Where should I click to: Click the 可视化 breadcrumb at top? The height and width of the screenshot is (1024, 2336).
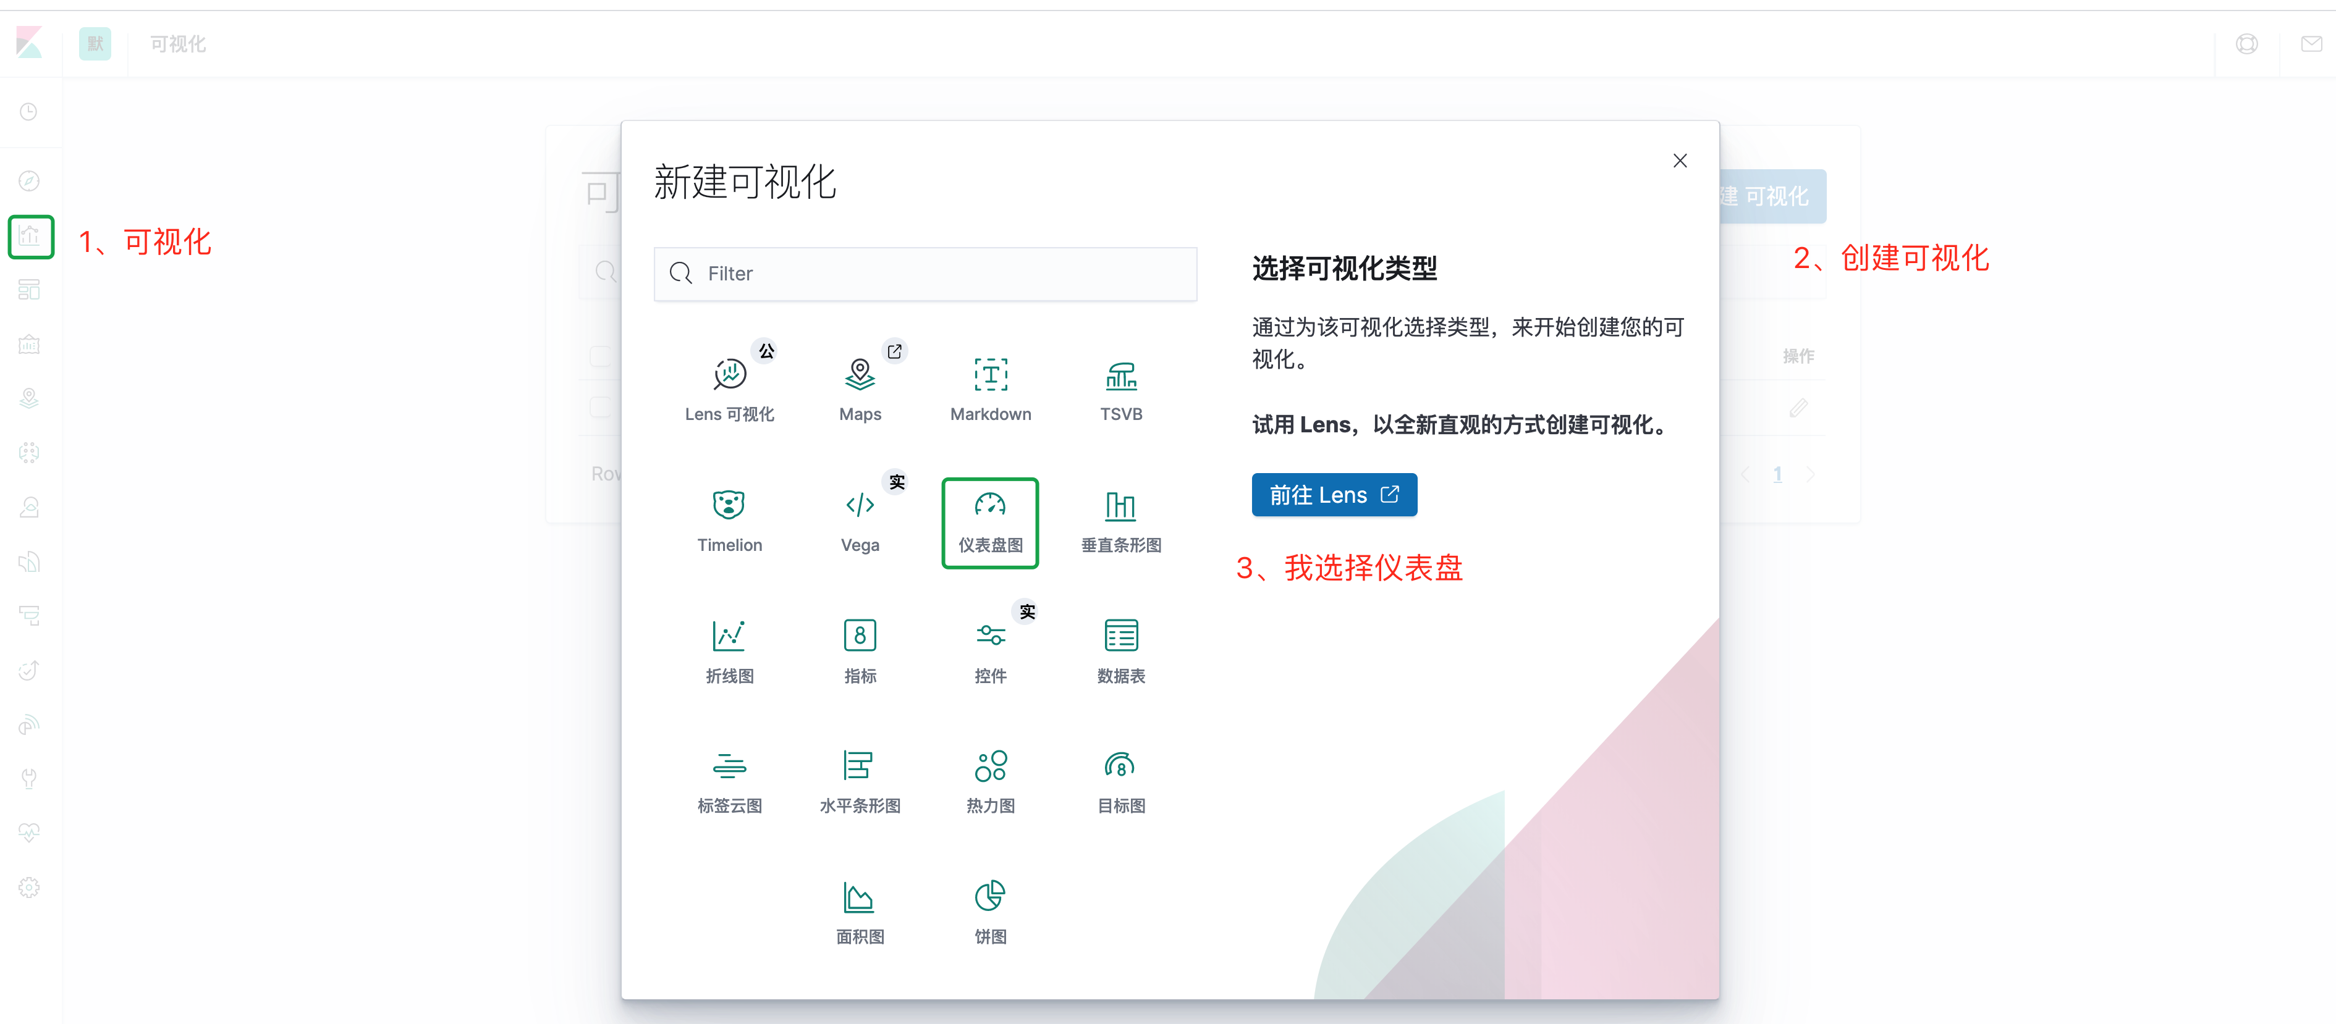178,43
